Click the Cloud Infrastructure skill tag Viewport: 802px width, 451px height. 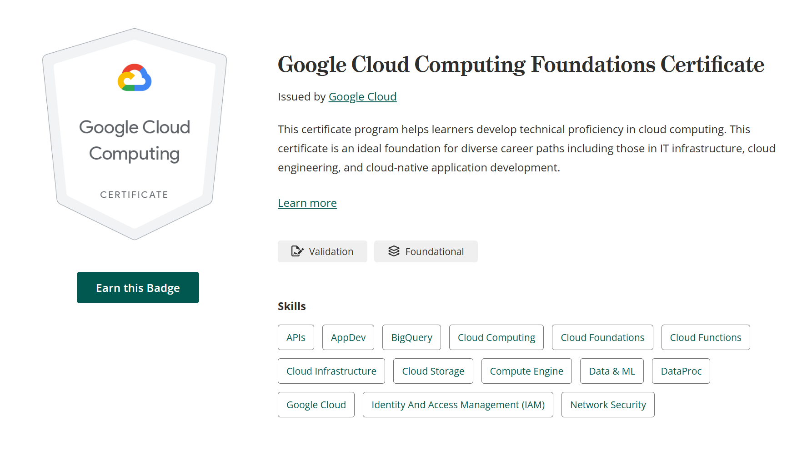(331, 371)
